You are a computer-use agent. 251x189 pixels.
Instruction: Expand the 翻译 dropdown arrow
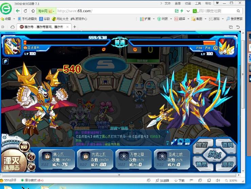[188, 19]
